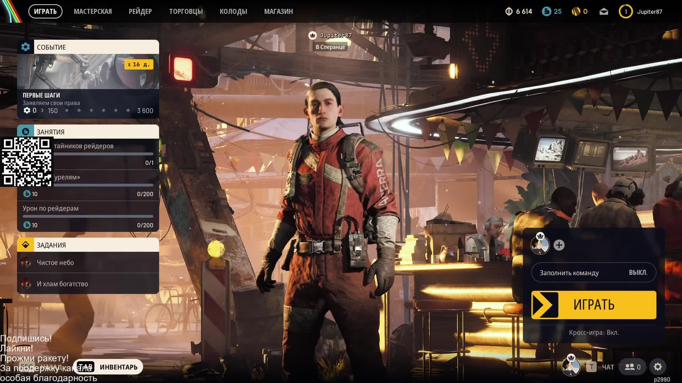Toggle Кросс-игра setting
682x383 pixels.
coord(594,332)
